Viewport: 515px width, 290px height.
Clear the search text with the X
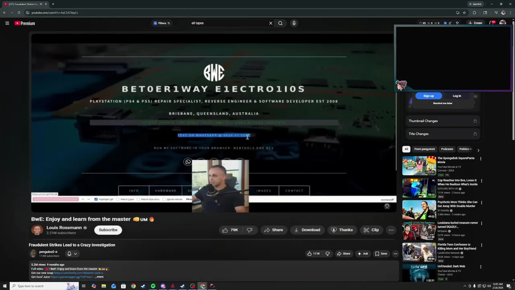[x=271, y=23]
